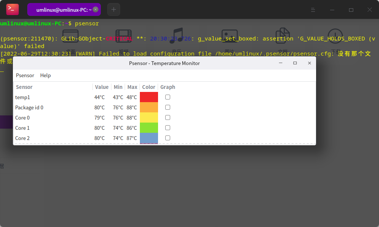Close the Psensor Temperature Monitor window

(309, 63)
